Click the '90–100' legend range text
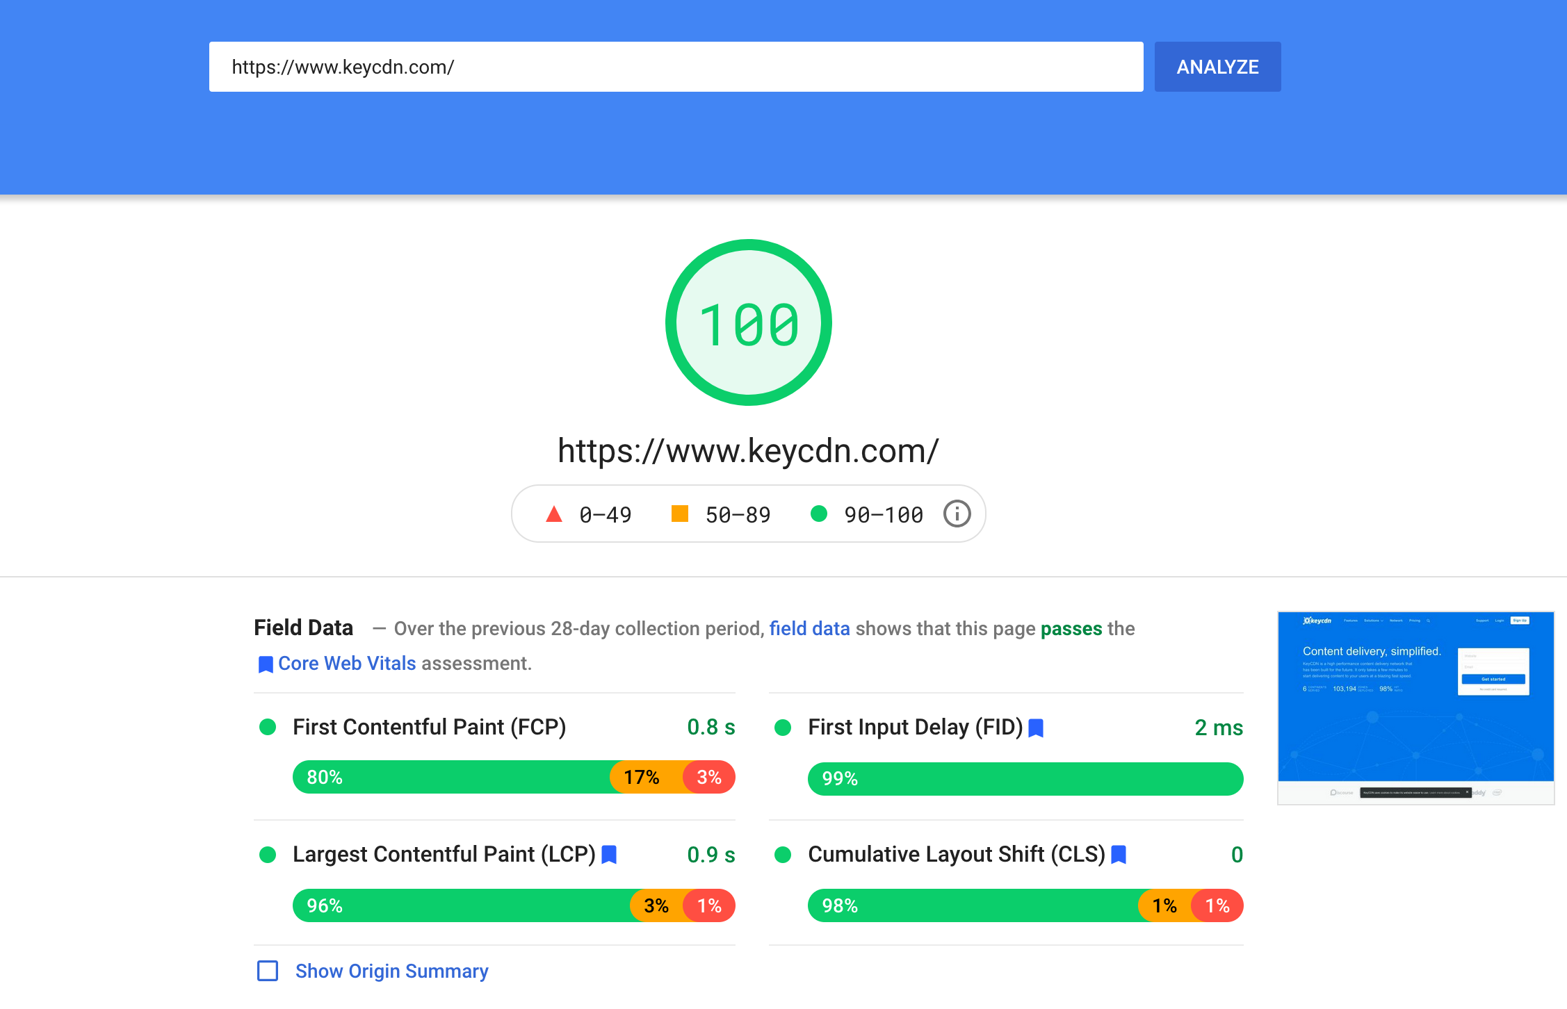 pyautogui.click(x=884, y=515)
